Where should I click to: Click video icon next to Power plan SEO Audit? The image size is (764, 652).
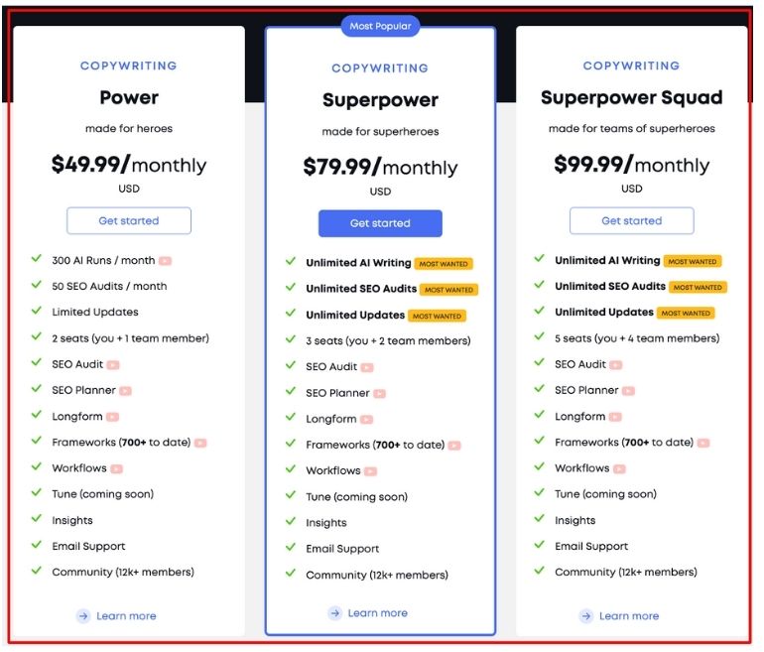click(113, 365)
